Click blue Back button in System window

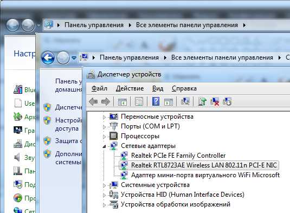tap(48, 57)
